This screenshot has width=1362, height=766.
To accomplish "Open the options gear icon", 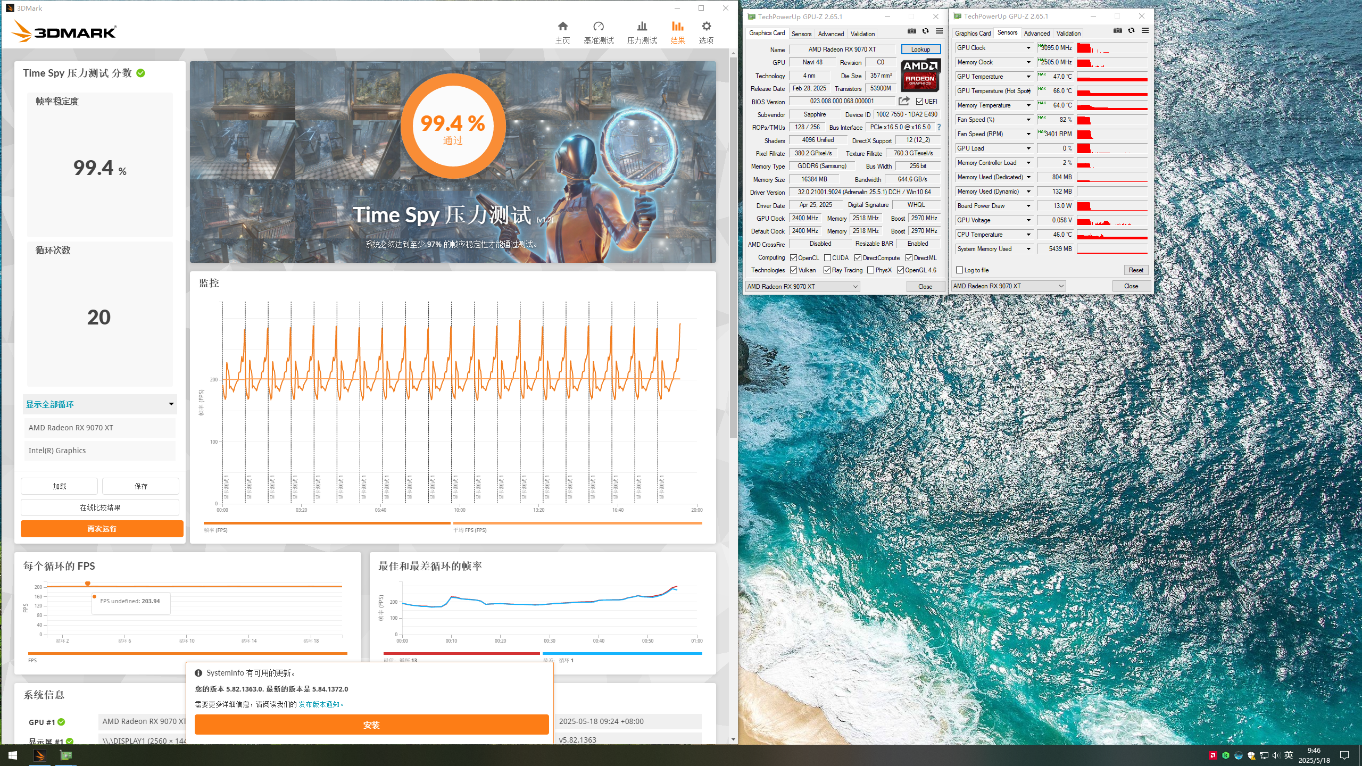I will [706, 27].
